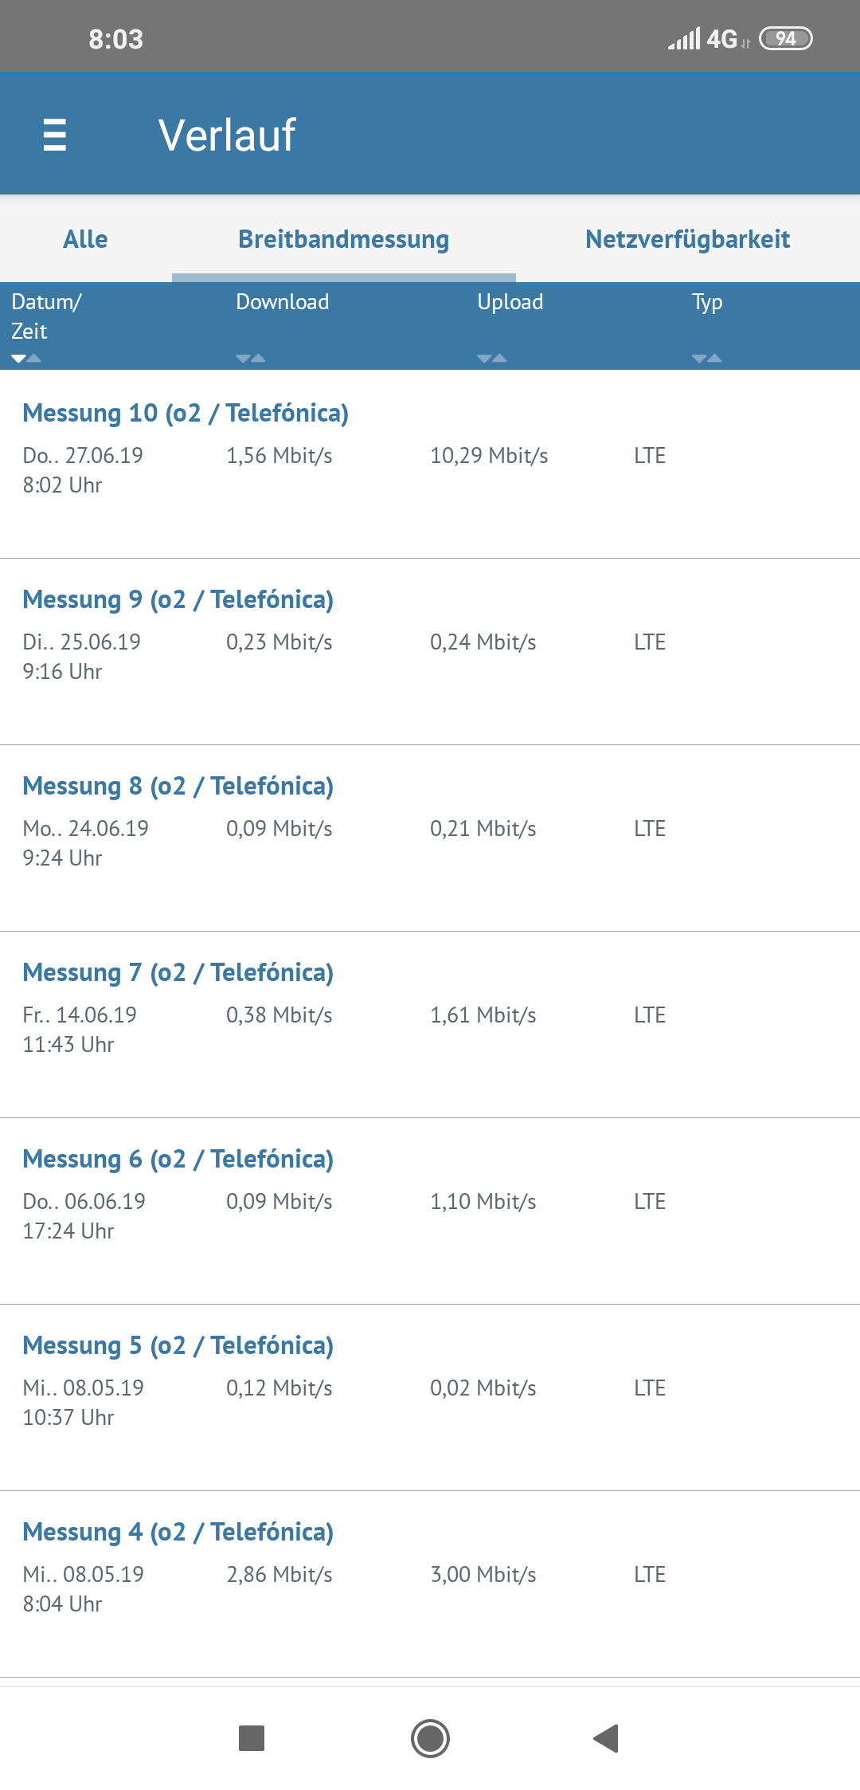Open the hamburger menu icon
Image resolution: width=860 pixels, height=1790 pixels.
54,135
